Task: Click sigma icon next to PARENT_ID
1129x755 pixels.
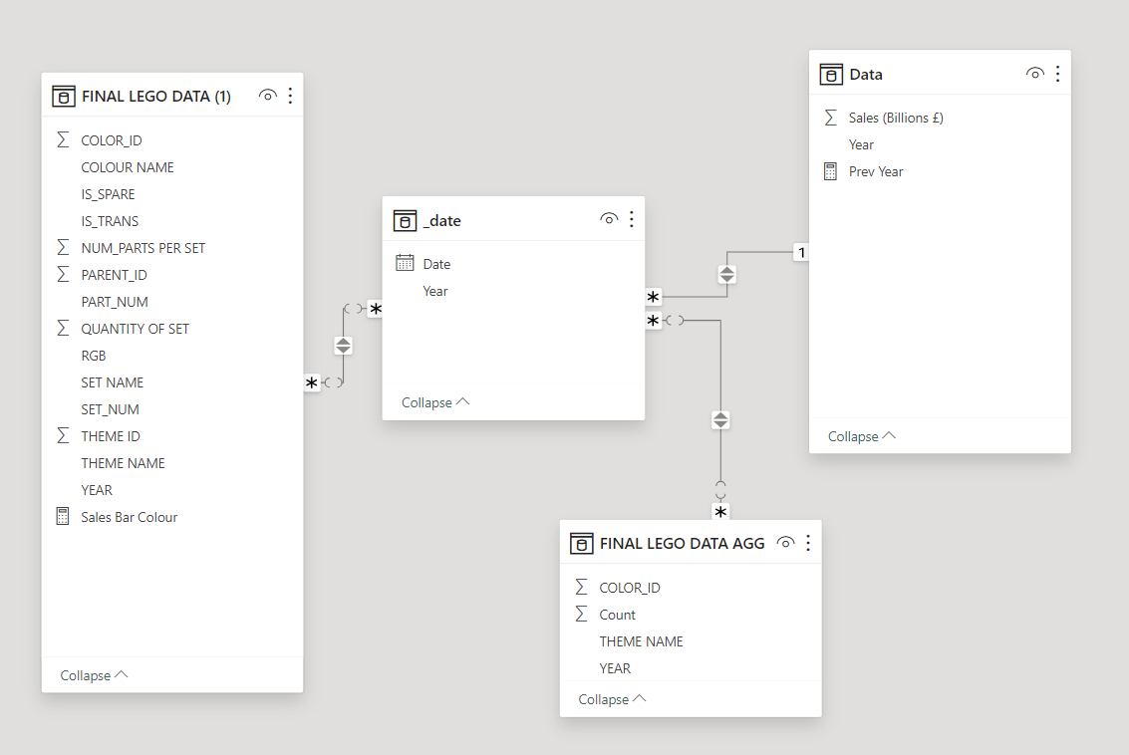Action: tap(63, 274)
